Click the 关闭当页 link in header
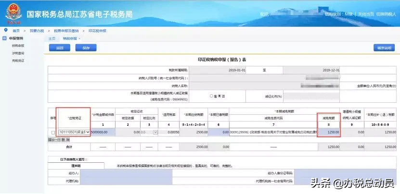This screenshot has width=400, height=194. coord(366,14)
